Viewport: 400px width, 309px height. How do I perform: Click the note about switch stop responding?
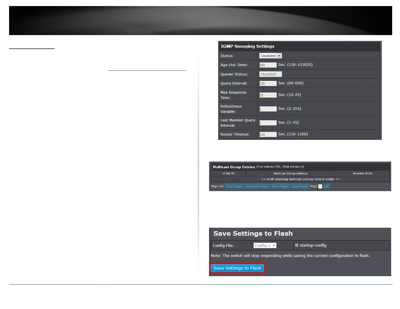click(290, 256)
